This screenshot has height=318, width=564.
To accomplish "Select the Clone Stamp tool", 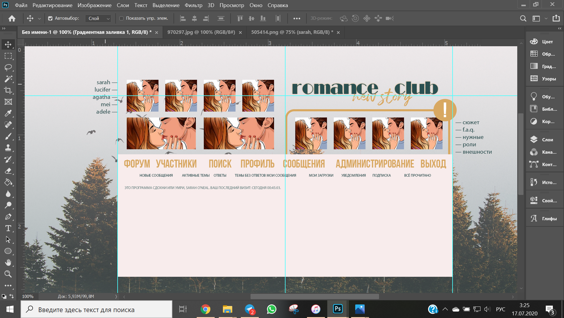I will (8, 148).
